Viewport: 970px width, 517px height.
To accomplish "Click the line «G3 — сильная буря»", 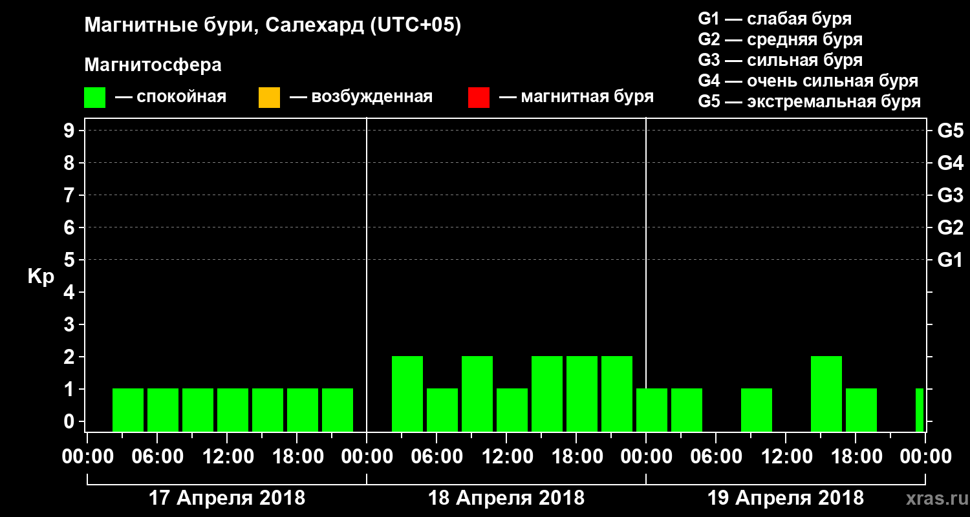I will 781,60.
